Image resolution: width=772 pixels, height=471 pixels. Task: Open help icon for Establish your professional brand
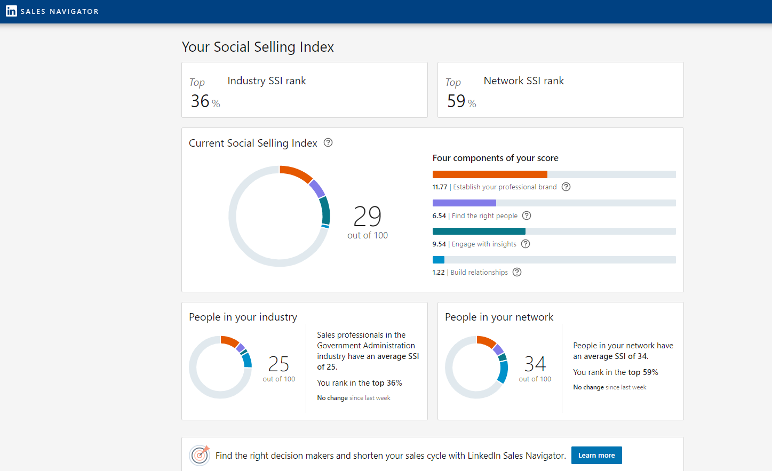pyautogui.click(x=566, y=187)
